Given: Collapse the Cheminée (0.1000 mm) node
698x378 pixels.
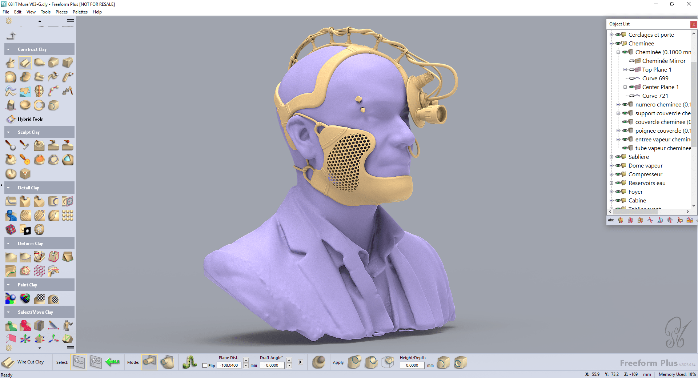Looking at the screenshot, I should pyautogui.click(x=618, y=52).
